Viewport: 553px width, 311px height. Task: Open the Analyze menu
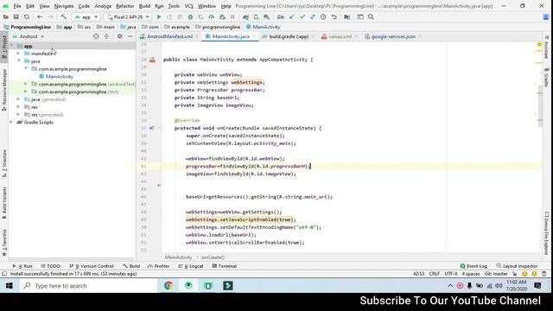pos(103,6)
